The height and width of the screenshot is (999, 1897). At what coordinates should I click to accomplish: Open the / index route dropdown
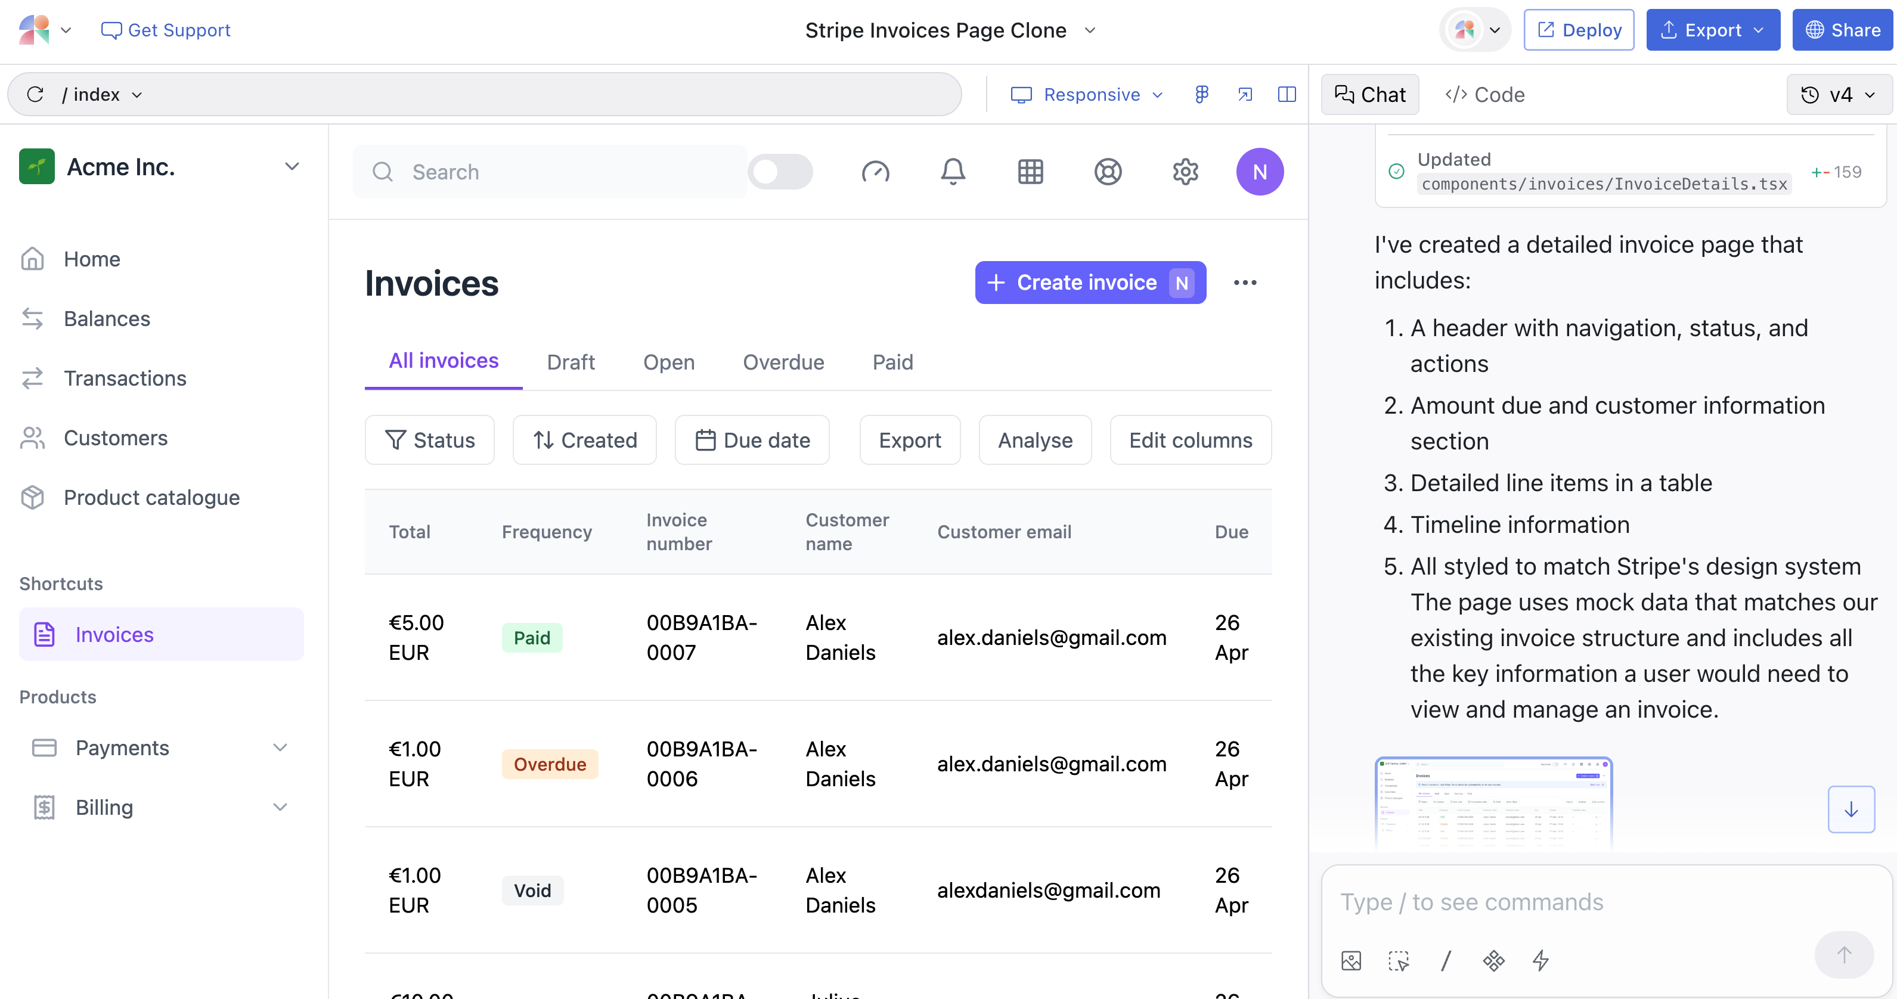tap(103, 94)
